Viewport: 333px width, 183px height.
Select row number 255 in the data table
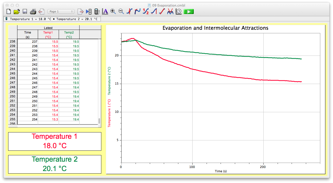(13, 119)
